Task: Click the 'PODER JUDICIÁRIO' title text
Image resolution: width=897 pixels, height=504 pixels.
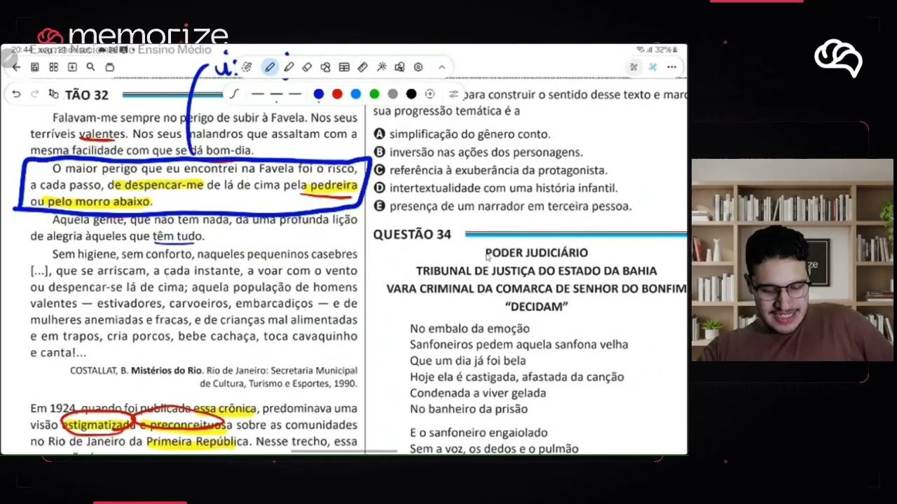Action: [x=536, y=253]
